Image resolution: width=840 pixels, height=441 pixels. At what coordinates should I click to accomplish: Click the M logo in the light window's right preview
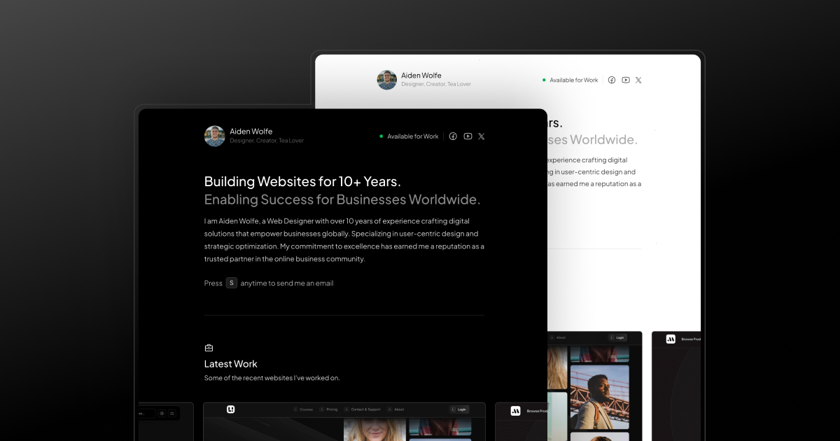[x=671, y=339]
